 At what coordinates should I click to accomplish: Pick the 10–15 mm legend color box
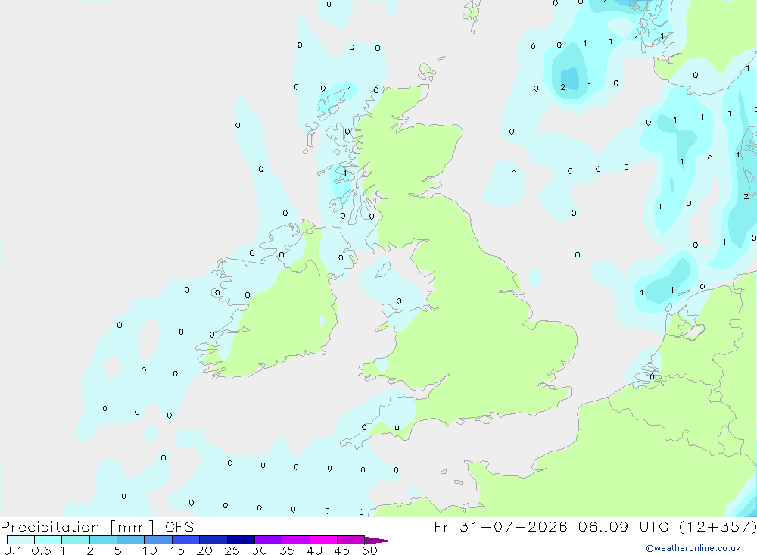click(x=158, y=540)
